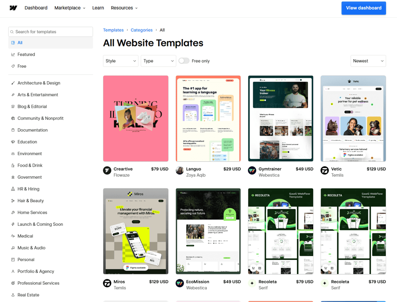Follow the Categories breadcrumb link
Image resolution: width=397 pixels, height=302 pixels.
(x=142, y=30)
